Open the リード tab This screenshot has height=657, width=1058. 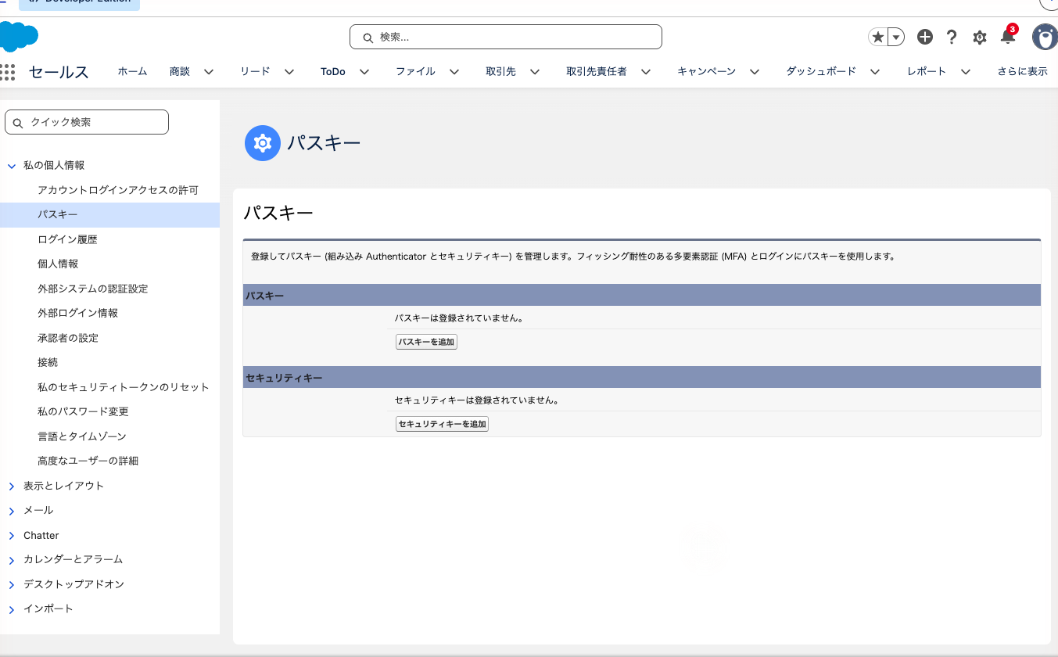[x=255, y=71]
